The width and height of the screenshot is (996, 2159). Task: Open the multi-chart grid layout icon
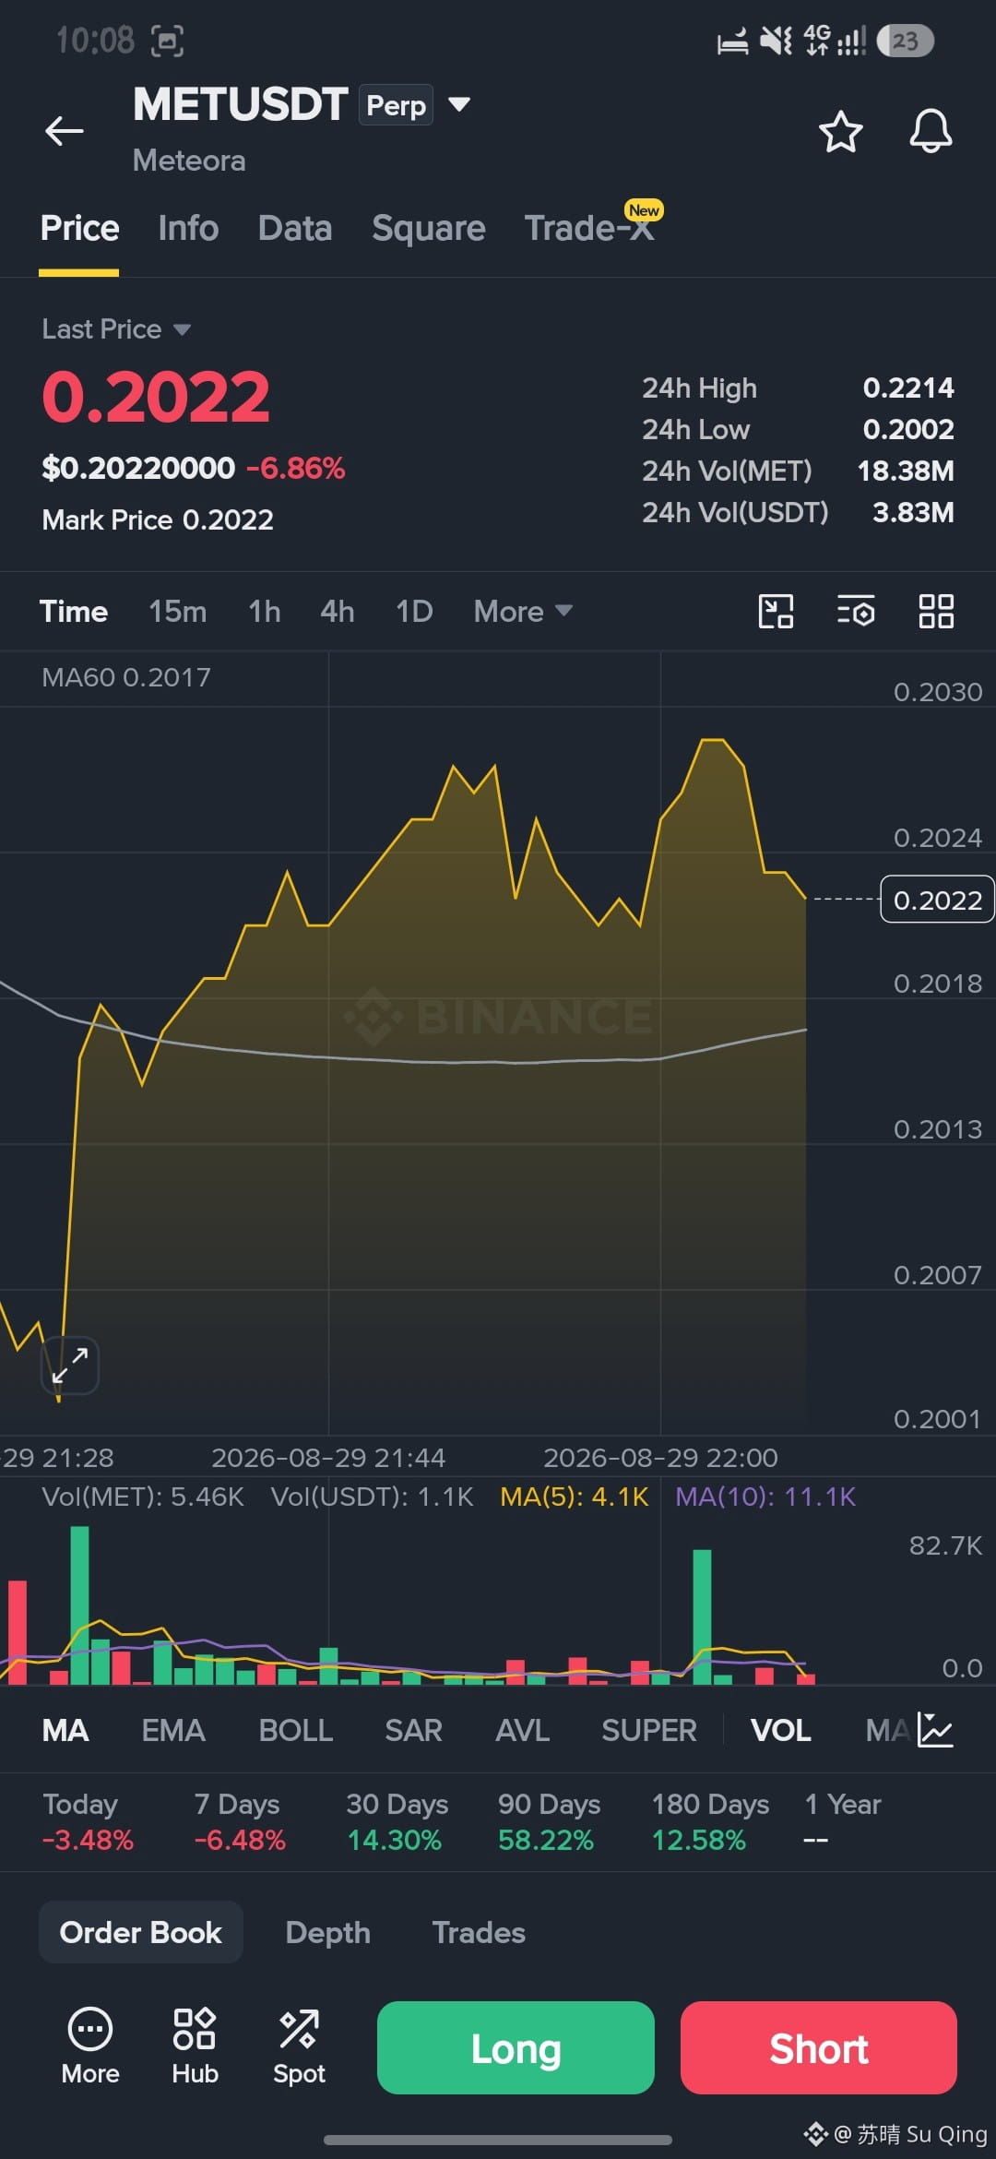936,611
